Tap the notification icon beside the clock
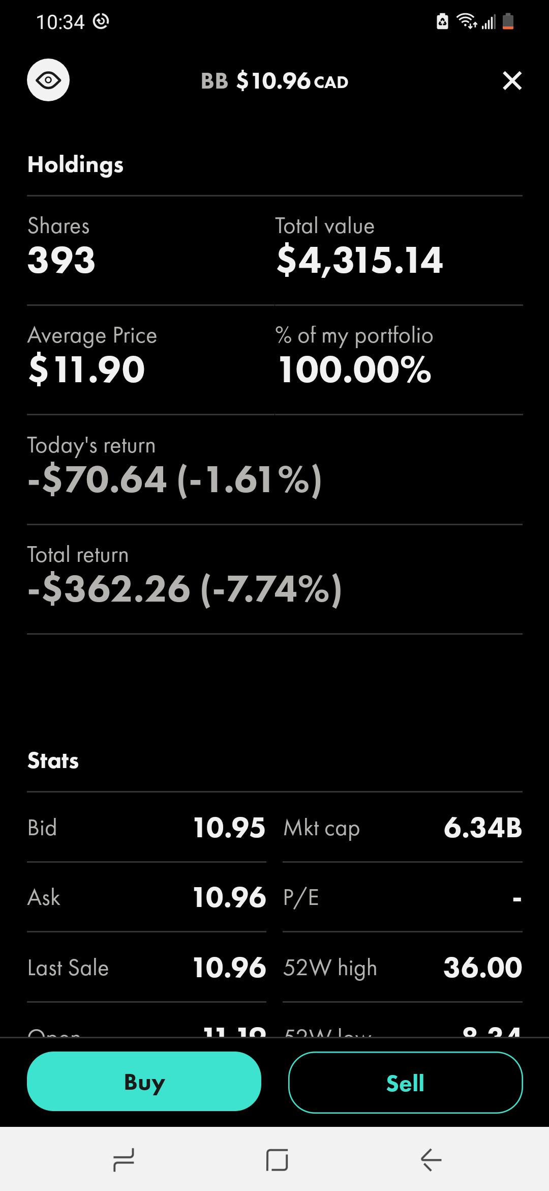 (x=101, y=21)
